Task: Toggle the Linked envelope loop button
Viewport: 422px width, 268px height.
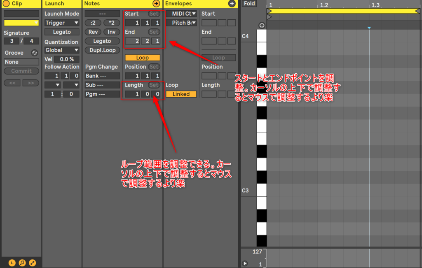Action: 181,94
